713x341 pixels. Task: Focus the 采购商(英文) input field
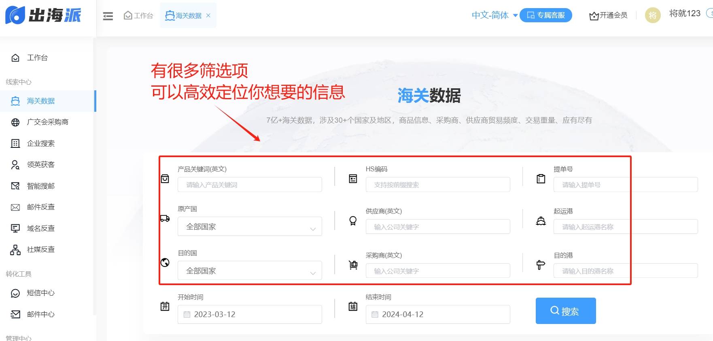438,271
